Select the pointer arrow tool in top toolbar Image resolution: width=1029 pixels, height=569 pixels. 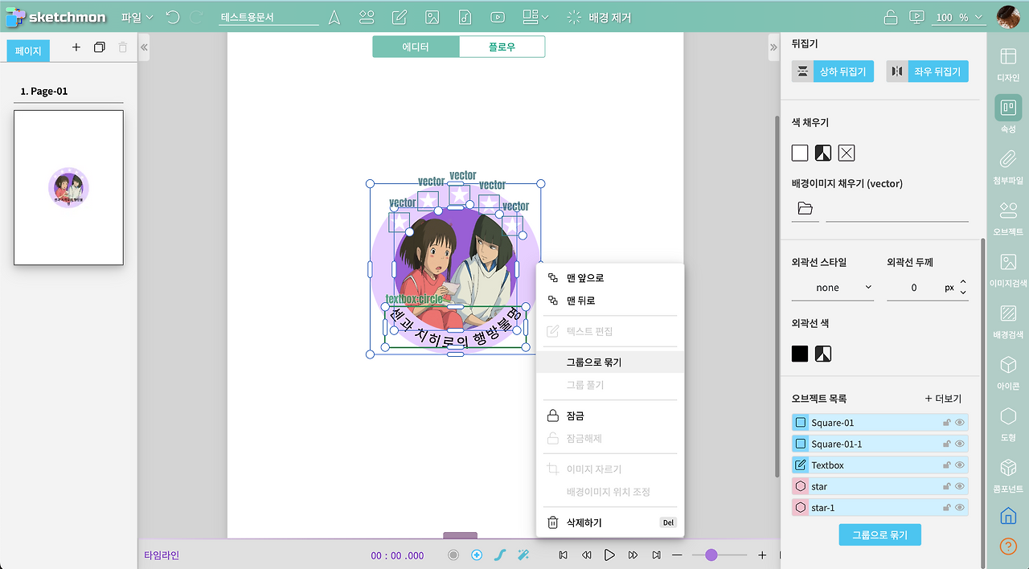tap(334, 17)
